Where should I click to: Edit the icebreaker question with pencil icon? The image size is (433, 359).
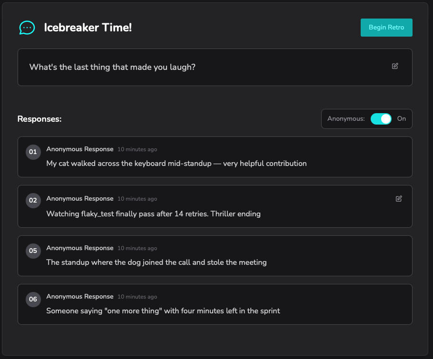pos(395,66)
